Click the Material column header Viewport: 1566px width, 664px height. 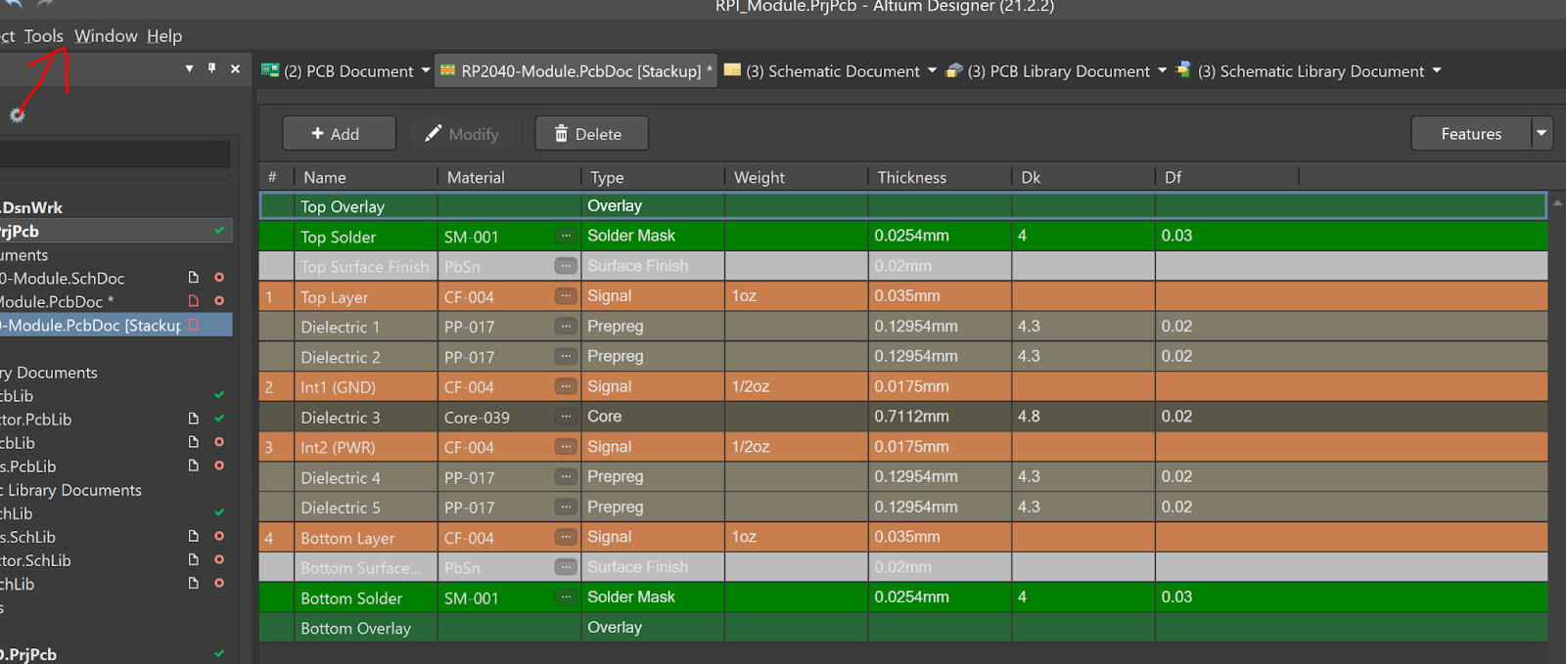pyautogui.click(x=509, y=177)
